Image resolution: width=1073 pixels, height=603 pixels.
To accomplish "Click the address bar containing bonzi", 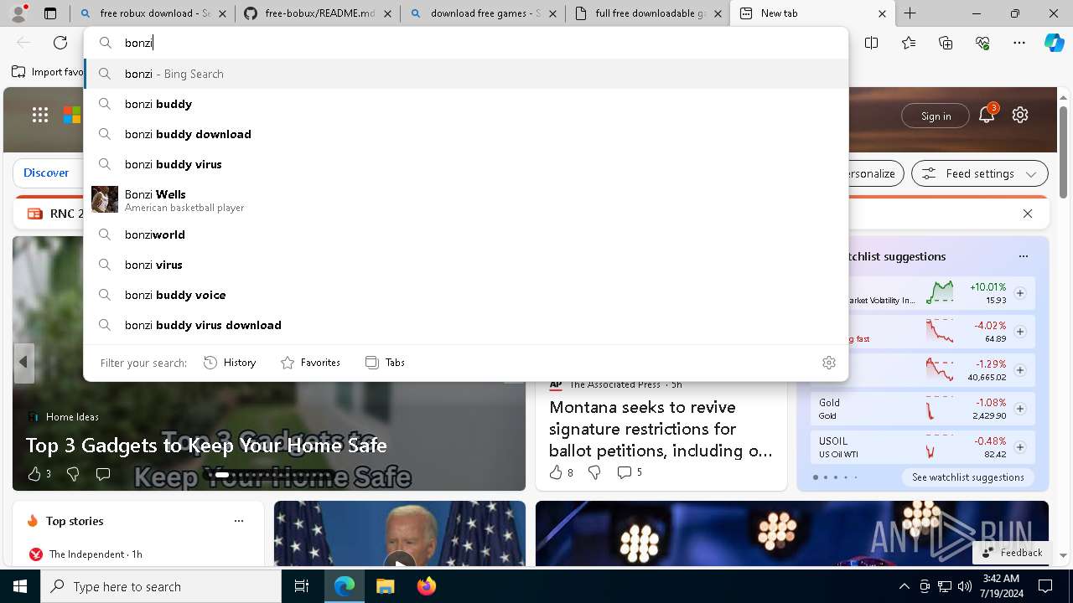I will click(x=466, y=43).
